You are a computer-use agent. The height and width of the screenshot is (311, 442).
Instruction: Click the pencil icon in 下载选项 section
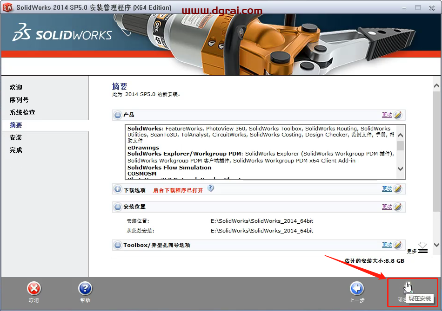coord(398,188)
